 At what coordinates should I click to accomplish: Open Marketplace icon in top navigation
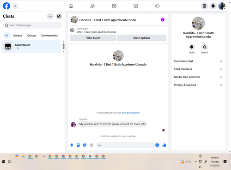136,6
